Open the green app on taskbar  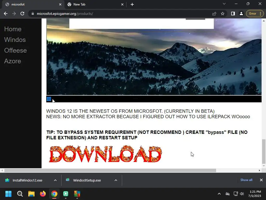tap(66, 194)
